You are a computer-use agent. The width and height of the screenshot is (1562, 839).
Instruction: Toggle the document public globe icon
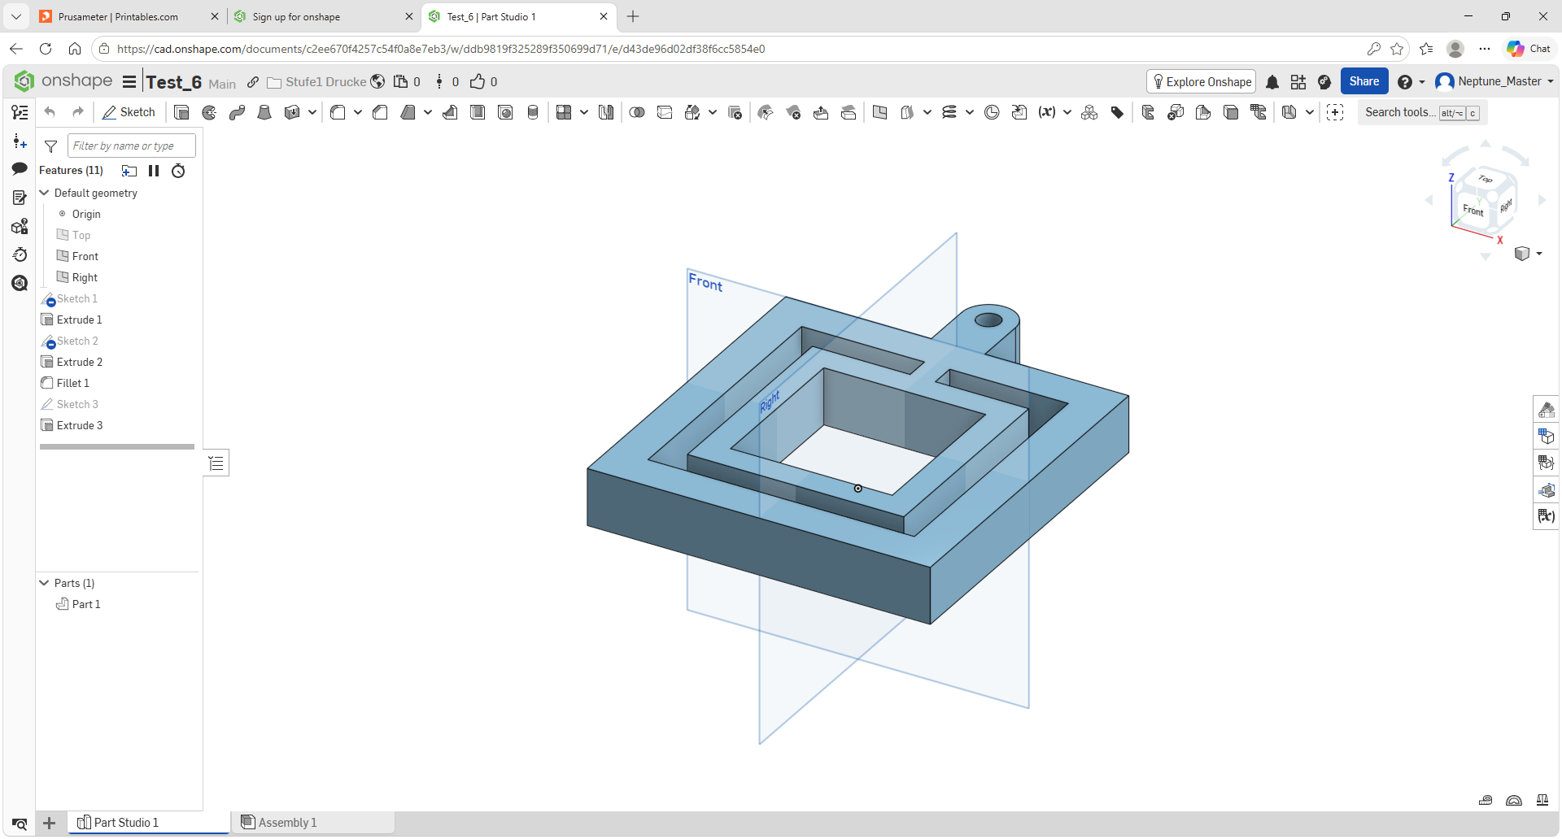point(377,81)
